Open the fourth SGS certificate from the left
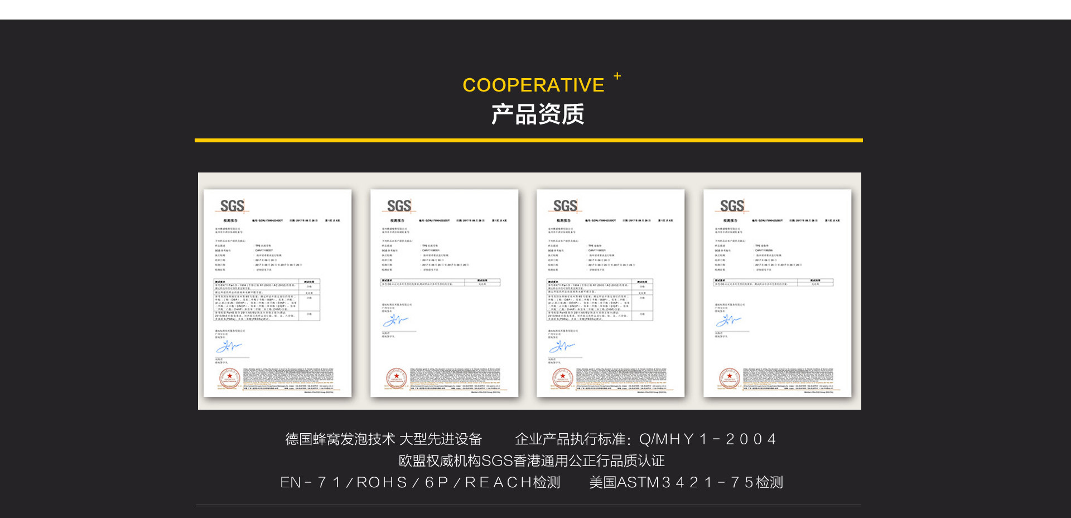The width and height of the screenshot is (1071, 518). point(777,293)
